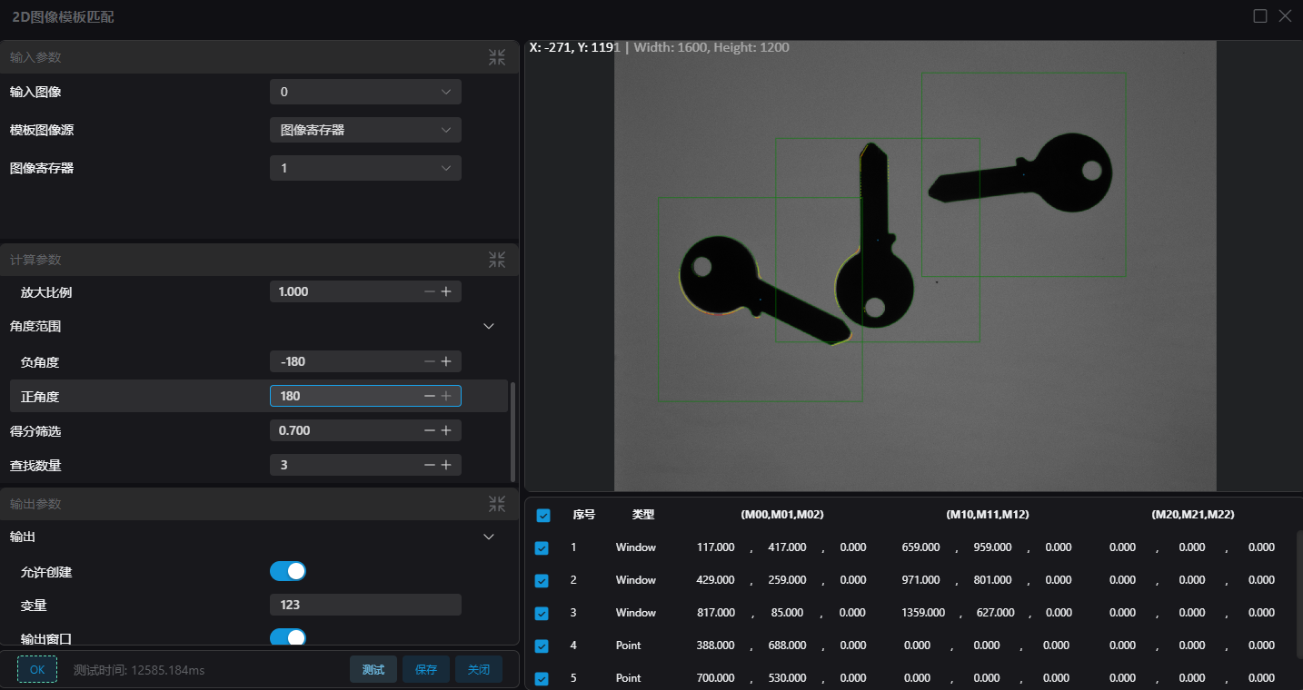Click the (M00,M01,M02) column header
1303x690 pixels.
coord(782,515)
